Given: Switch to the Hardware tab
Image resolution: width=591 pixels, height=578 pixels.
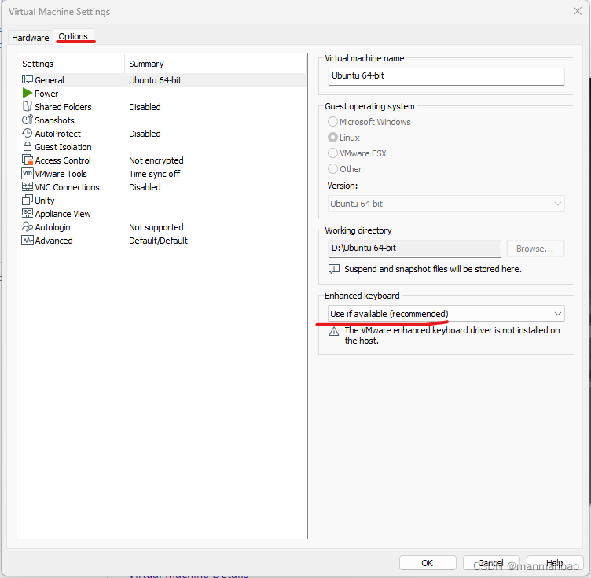Looking at the screenshot, I should coord(30,38).
